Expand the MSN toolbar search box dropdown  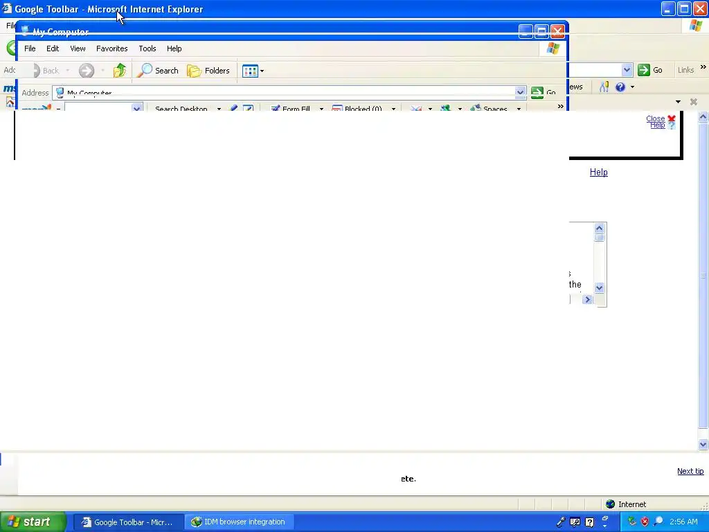[136, 108]
